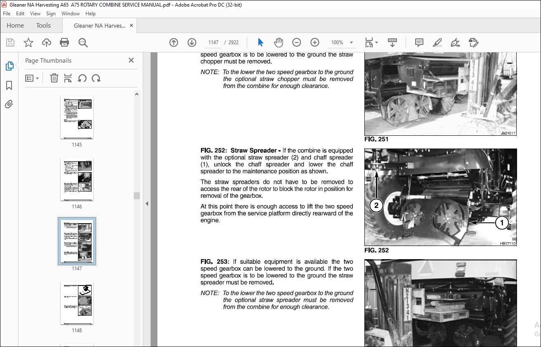The image size is (541, 347).
Task: Open the find text magnifier tool
Action: tap(83, 42)
